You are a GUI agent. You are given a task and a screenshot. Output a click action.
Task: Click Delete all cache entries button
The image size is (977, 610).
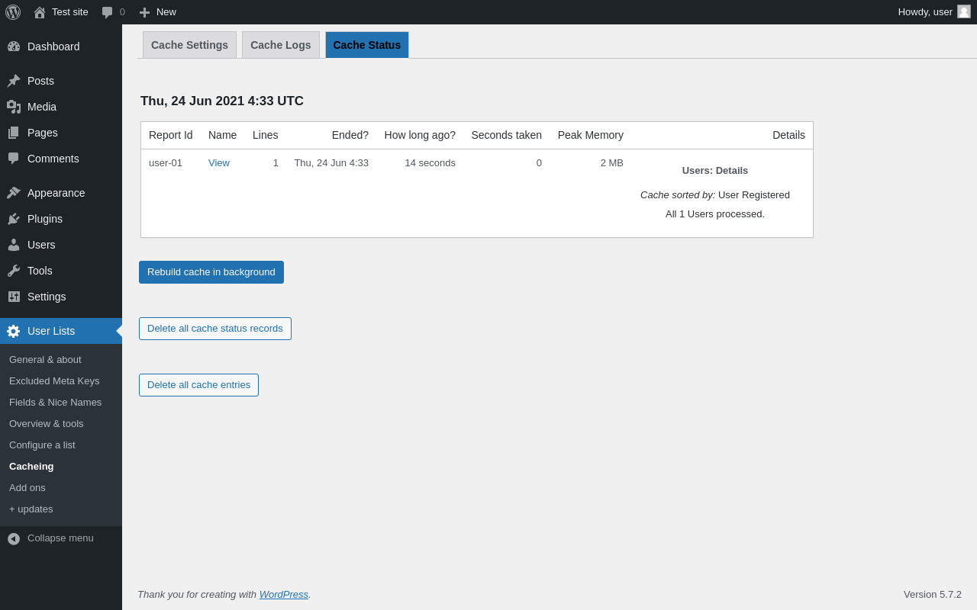[x=198, y=385]
